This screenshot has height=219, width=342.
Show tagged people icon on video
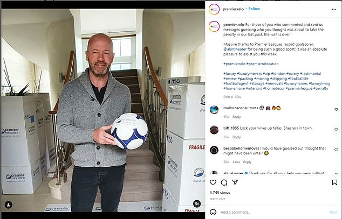click(9, 205)
